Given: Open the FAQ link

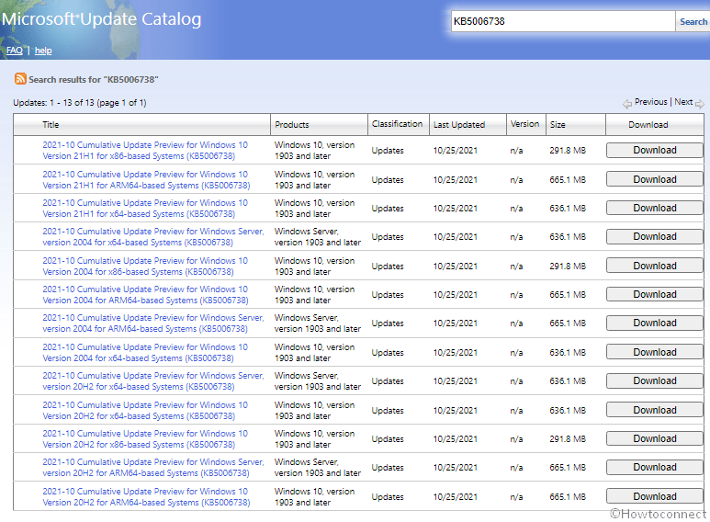Looking at the screenshot, I should pyautogui.click(x=14, y=51).
